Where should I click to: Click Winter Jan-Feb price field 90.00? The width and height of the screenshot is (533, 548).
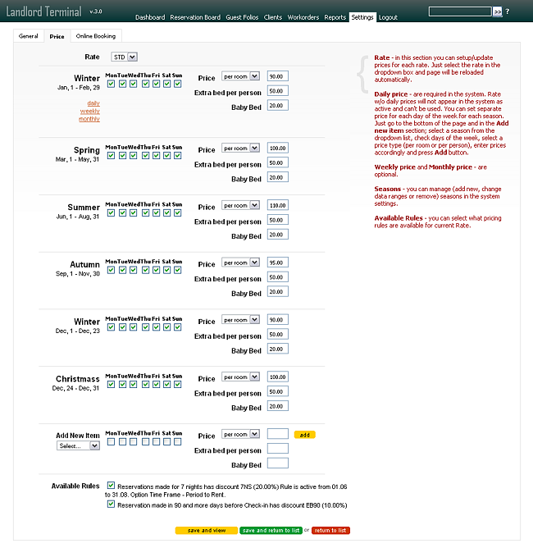click(278, 76)
